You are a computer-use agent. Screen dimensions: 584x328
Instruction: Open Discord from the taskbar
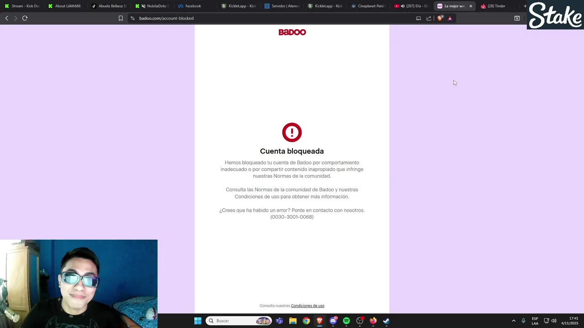click(333, 321)
